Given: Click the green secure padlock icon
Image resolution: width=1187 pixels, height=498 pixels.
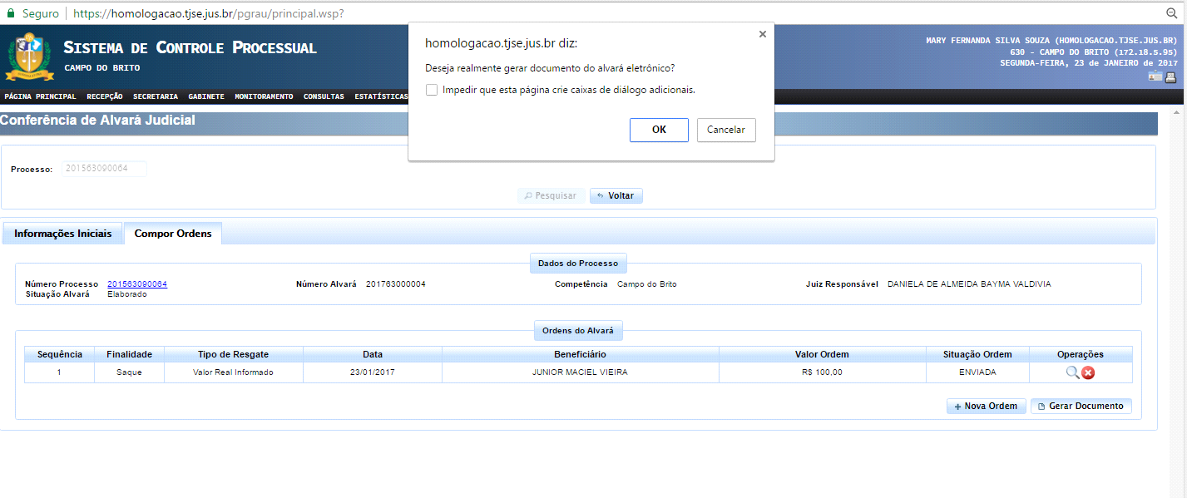Looking at the screenshot, I should [11, 13].
